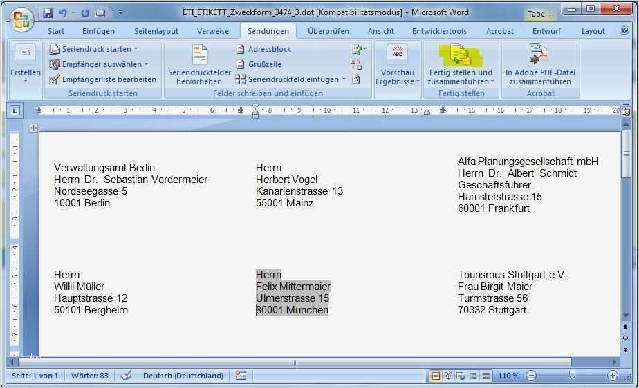Click the blue Help question mark icon
Viewport: 639px width, 388px height.
[624, 30]
